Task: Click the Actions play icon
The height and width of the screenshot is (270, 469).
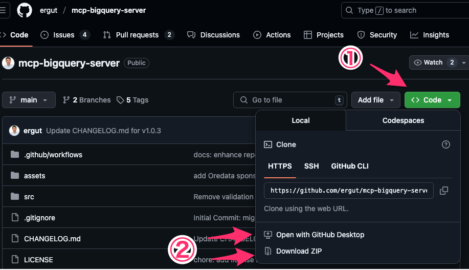Action: (257, 35)
